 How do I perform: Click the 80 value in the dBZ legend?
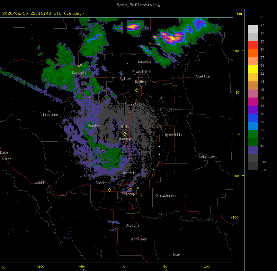(x=262, y=25)
